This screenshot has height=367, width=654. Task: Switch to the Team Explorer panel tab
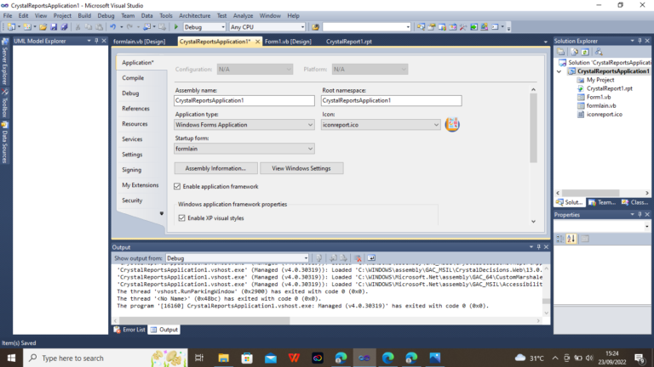602,203
